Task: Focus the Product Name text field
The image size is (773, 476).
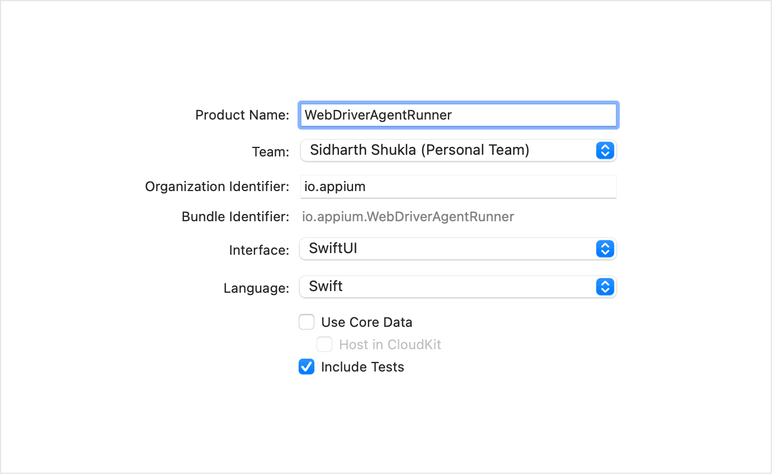Action: [x=459, y=115]
